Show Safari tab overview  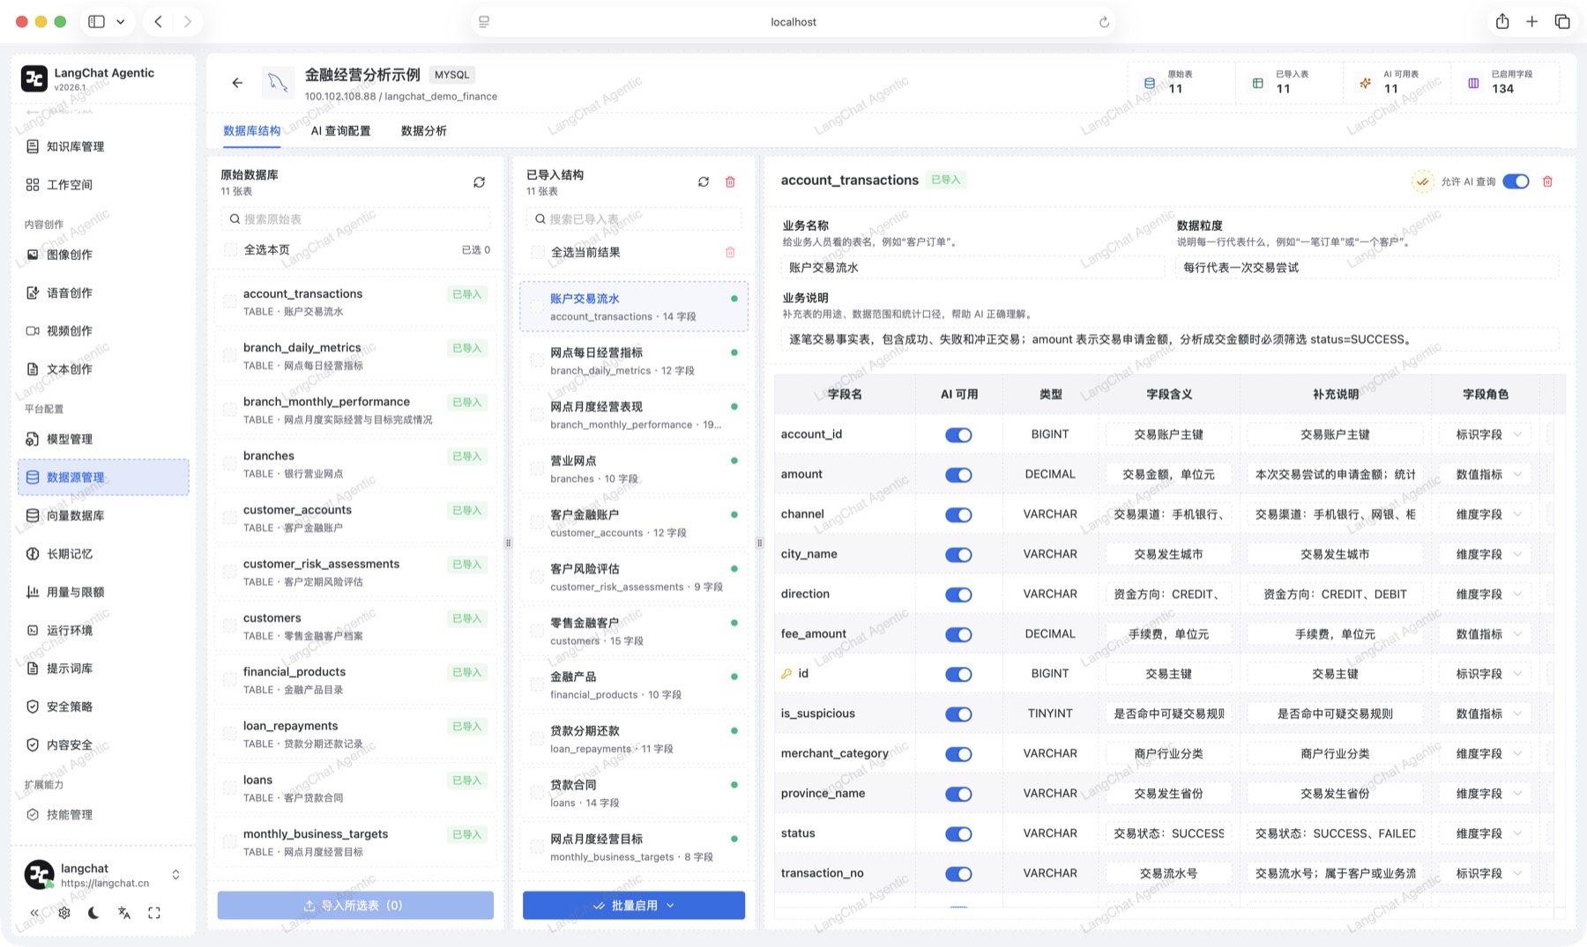coord(1562,22)
